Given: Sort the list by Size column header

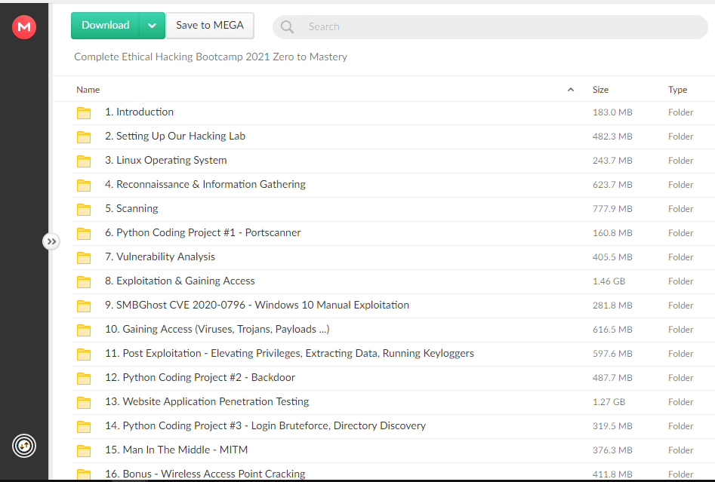Looking at the screenshot, I should [600, 90].
